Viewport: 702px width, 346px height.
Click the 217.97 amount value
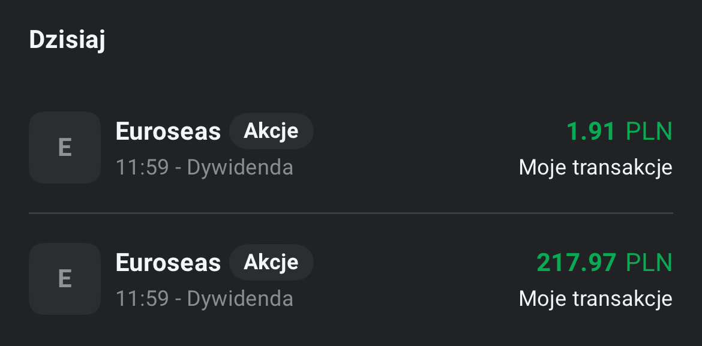click(576, 263)
